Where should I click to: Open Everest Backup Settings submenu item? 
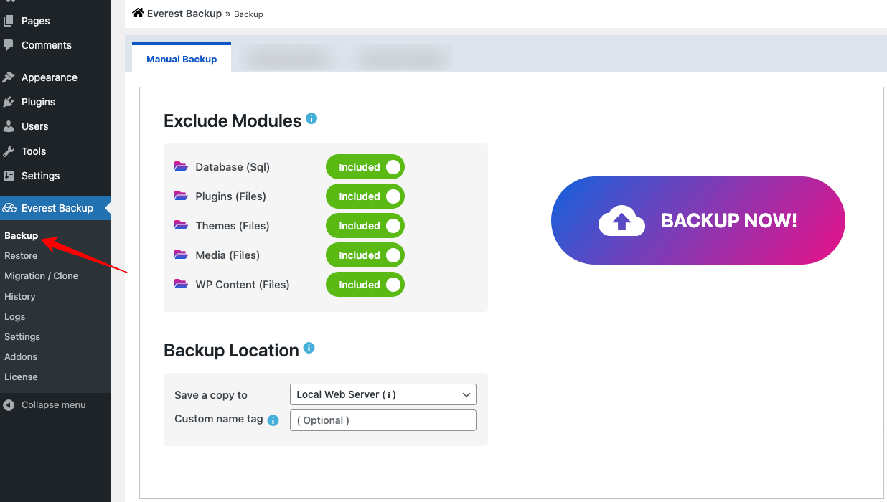point(22,336)
